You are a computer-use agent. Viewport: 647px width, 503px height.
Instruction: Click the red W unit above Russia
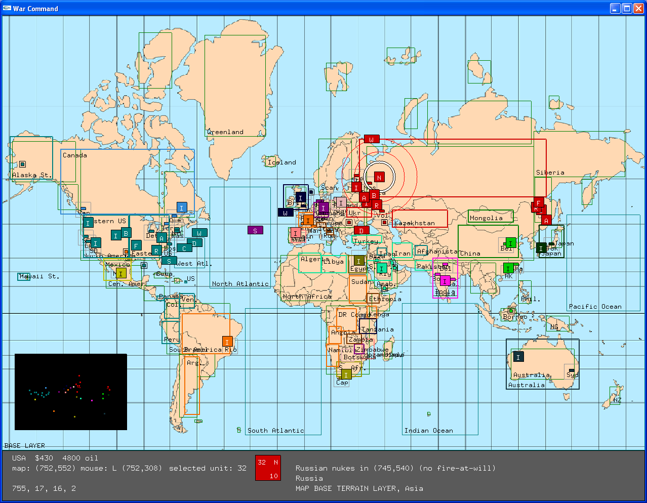pos(372,139)
